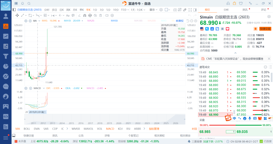The image size is (273, 144).
Task: Open the chart settings gear in top toolbar
Action: click(161, 10)
